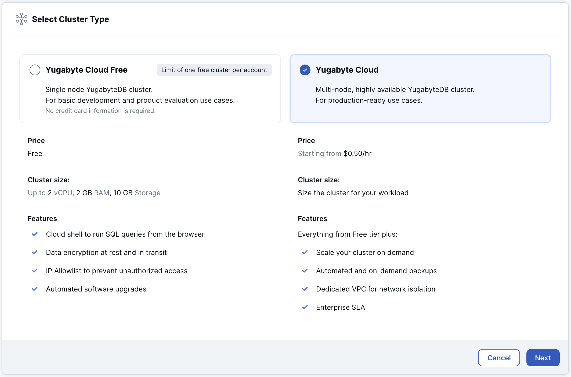Viewport: 571px width, 377px height.
Task: Click the checkmark next to Scale your cluster
Action: pyautogui.click(x=305, y=252)
